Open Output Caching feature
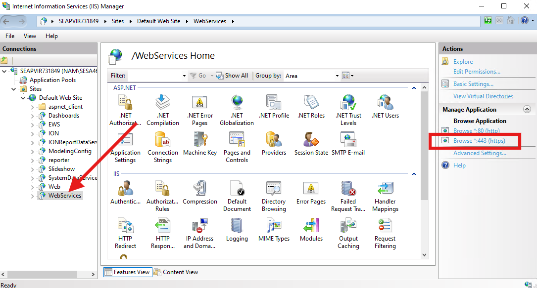The height and width of the screenshot is (288, 537). point(348,233)
